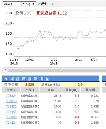Click the 買賣超金額 1132 legend text
This screenshot has height=129, width=106.
[52, 13]
